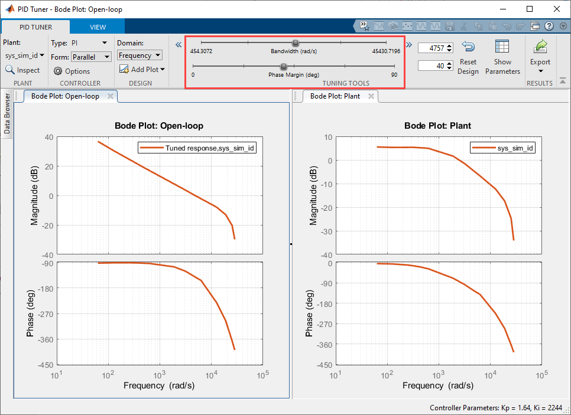Click the Add Plot icon
This screenshot has width=571, height=415.
(124, 69)
